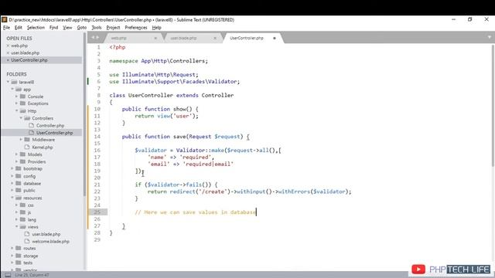Open the Preferences menu
Image resolution: width=495 pixels, height=278 pixels.
point(136,28)
